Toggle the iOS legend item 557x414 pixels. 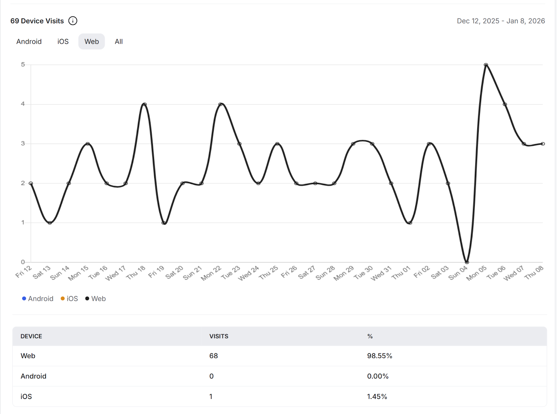(69, 299)
